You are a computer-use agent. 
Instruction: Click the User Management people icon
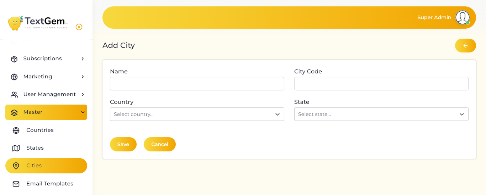tap(14, 95)
